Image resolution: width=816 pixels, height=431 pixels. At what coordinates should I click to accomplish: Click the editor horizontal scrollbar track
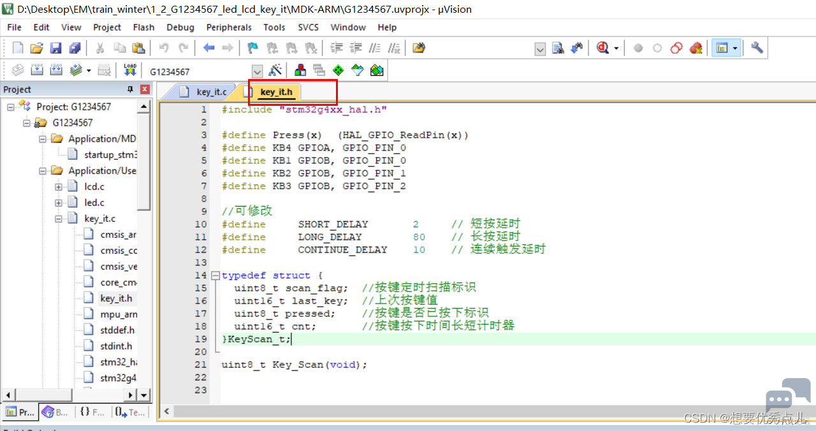[x=446, y=411]
